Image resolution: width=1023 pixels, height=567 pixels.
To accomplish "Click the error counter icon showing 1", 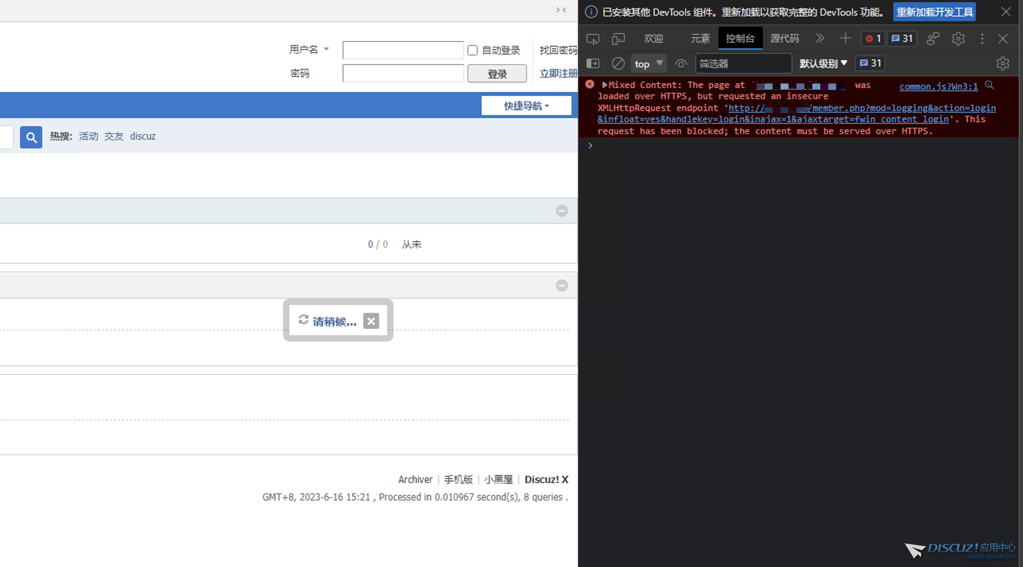I will [x=872, y=39].
